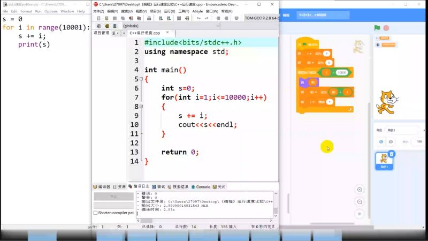Image resolution: width=428 pixels, height=241 pixels.
Task: Open variable dropdown in first orange set block
Action: coord(310,54)
